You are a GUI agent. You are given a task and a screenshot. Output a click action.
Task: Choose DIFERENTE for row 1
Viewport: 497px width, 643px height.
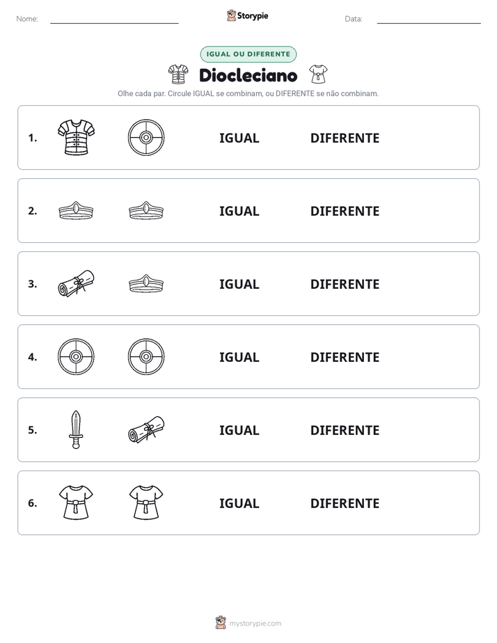click(x=345, y=138)
